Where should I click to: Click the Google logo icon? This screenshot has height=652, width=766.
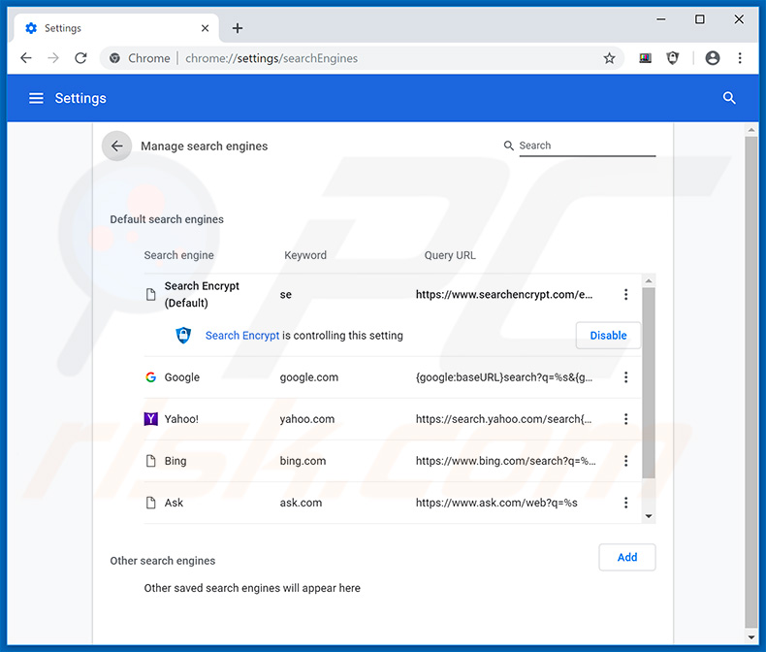click(151, 376)
